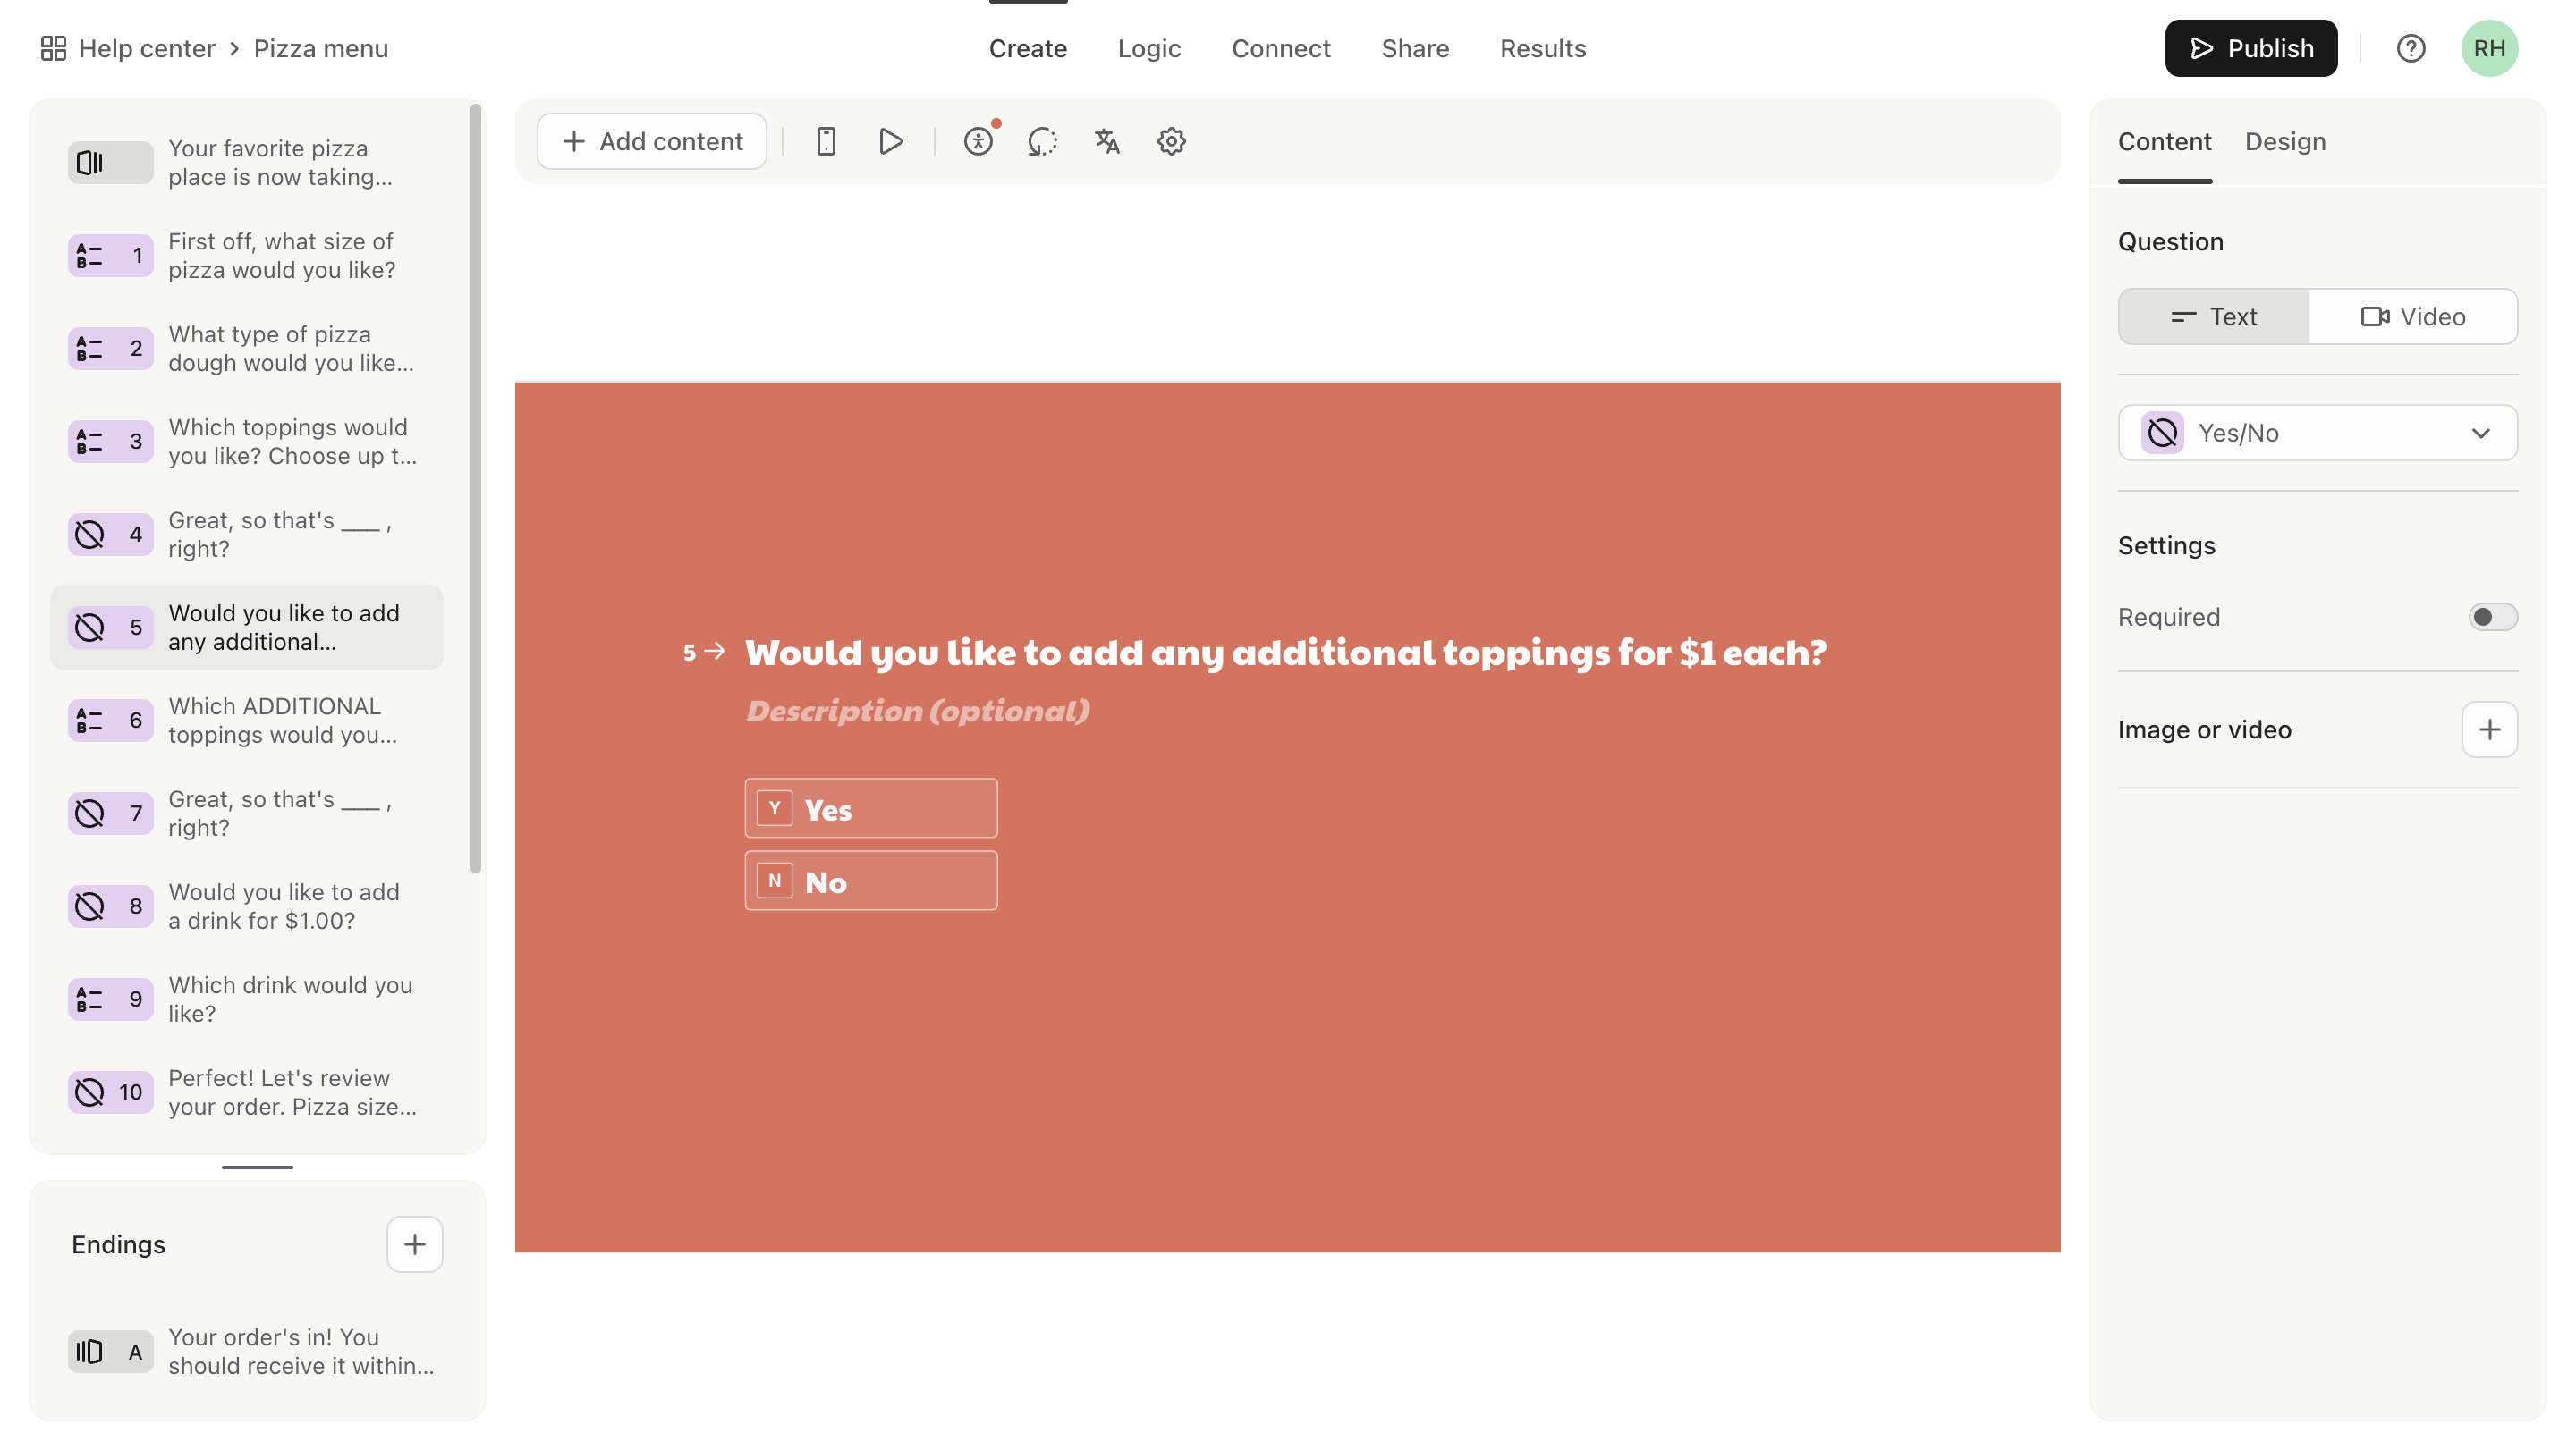Click the timer/logic icon
The width and height of the screenshot is (2576, 1450).
tap(1044, 139)
